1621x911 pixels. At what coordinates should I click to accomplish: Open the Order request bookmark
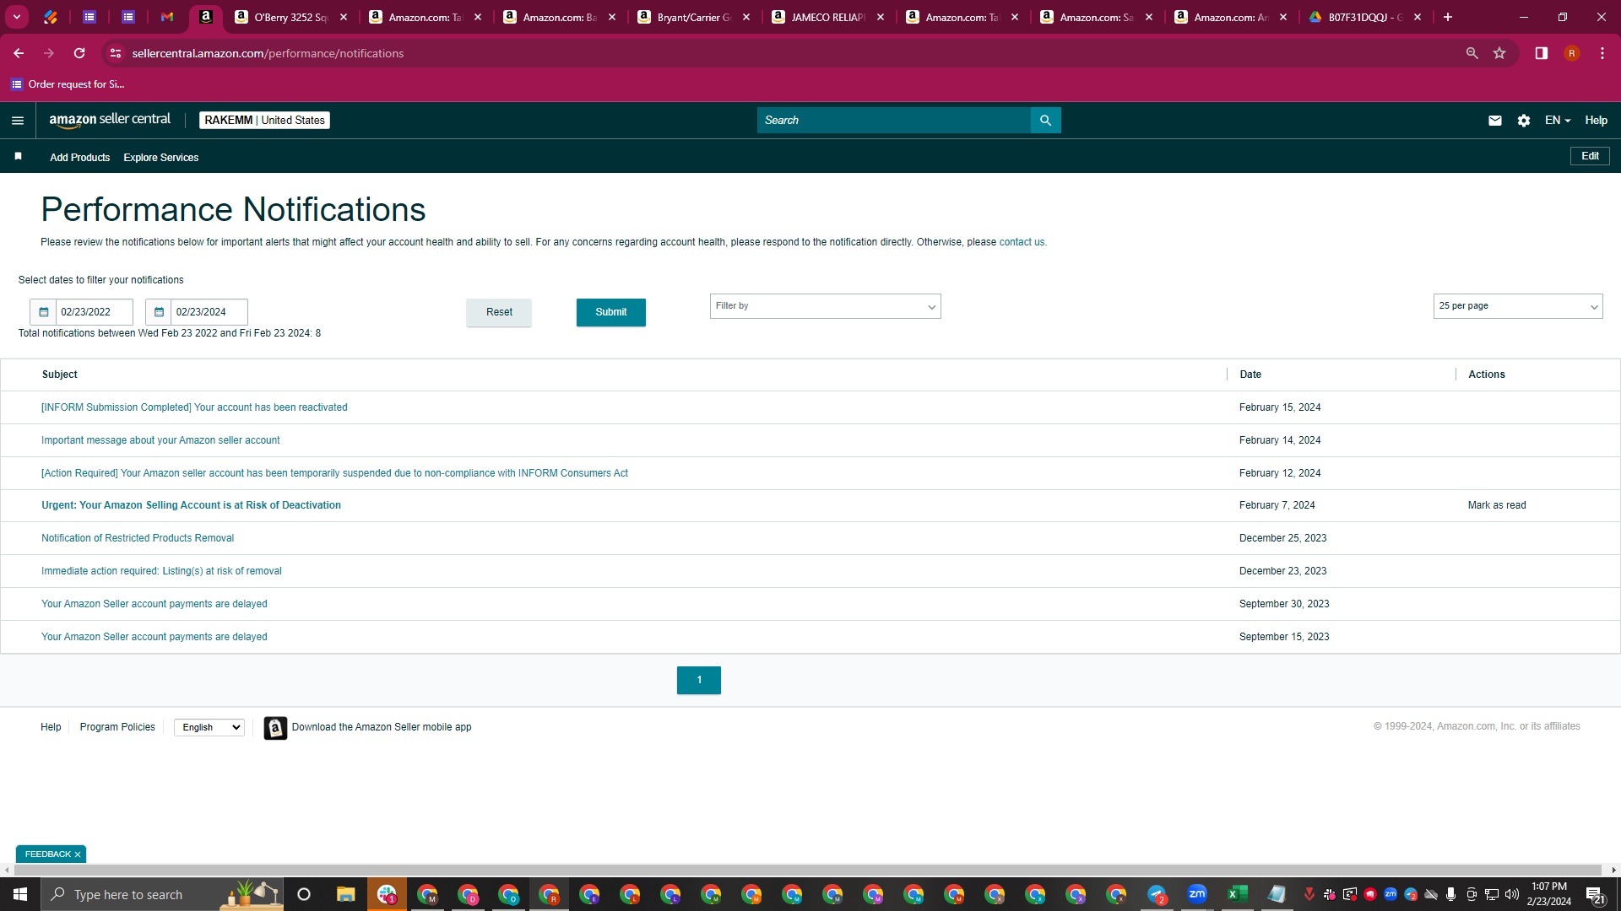68,84
